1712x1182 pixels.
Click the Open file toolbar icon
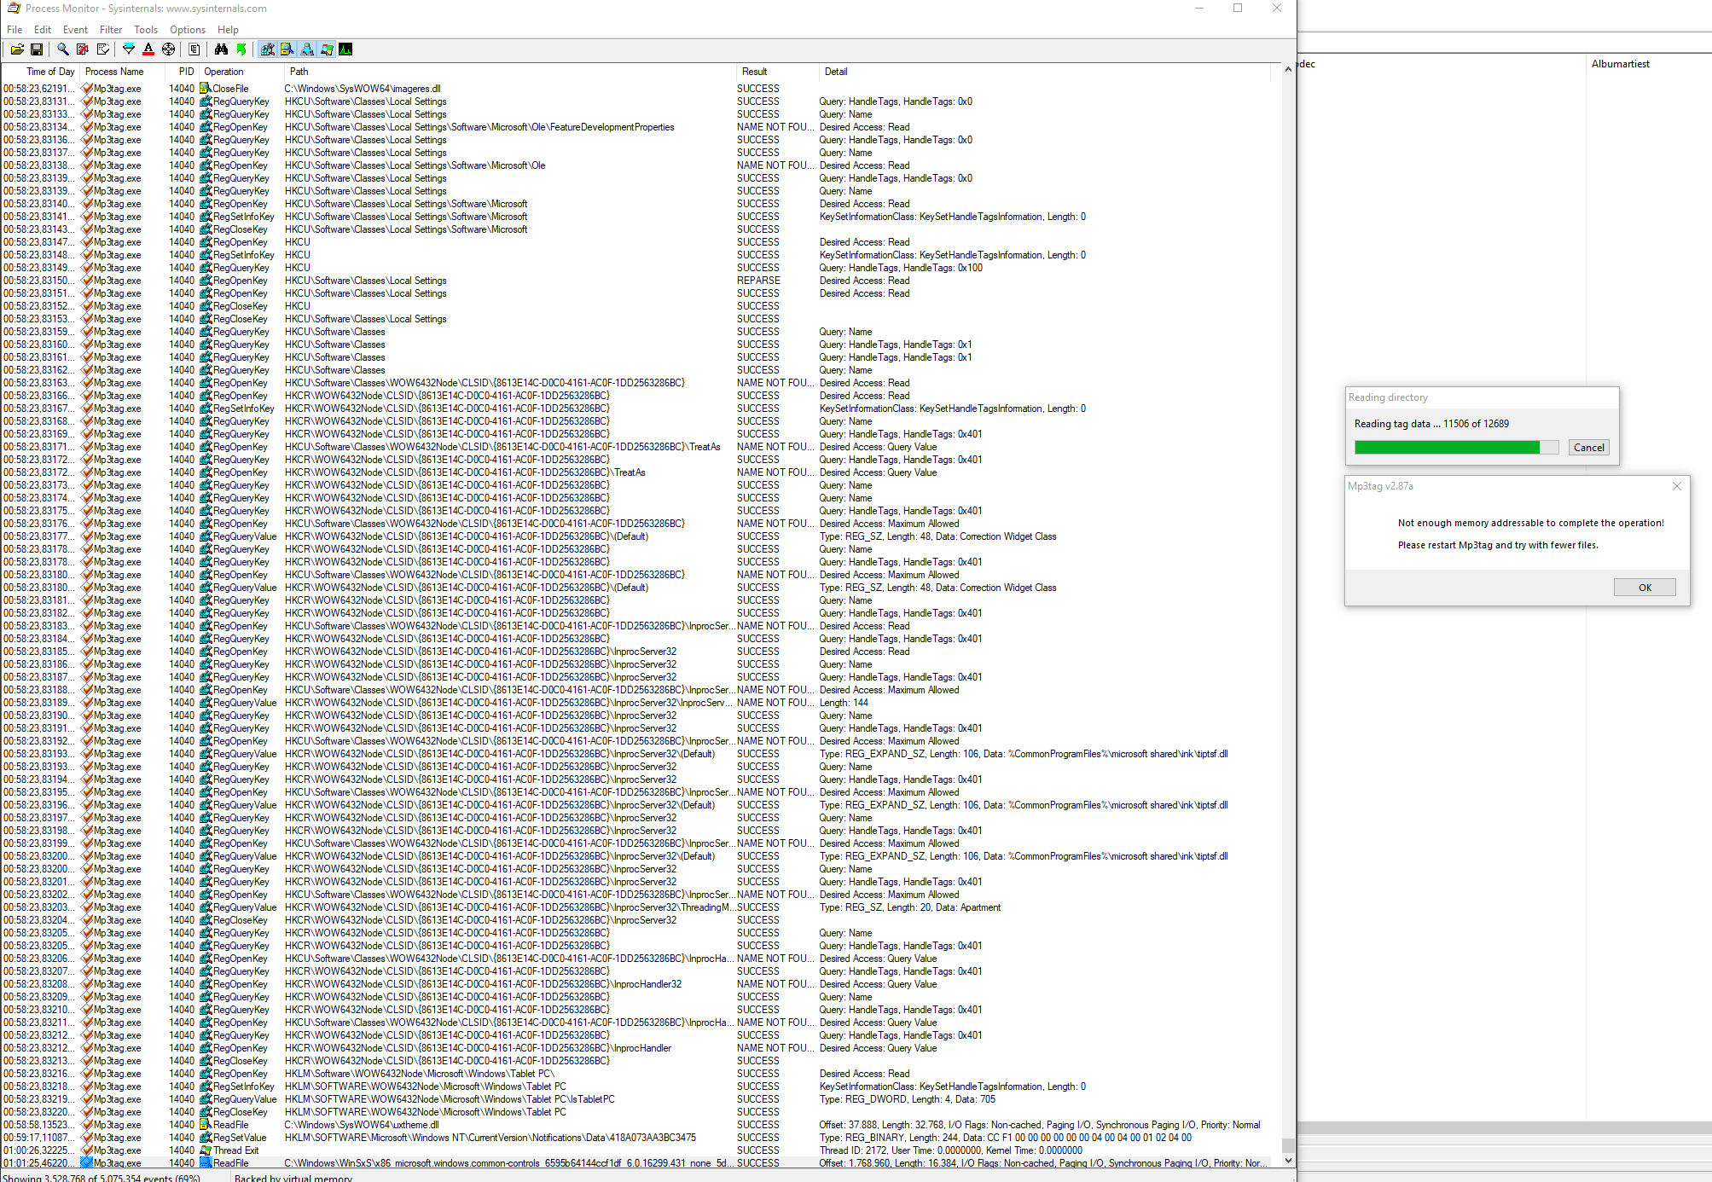tap(17, 49)
